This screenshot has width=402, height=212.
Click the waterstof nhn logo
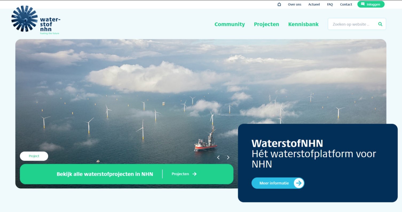coord(36,20)
